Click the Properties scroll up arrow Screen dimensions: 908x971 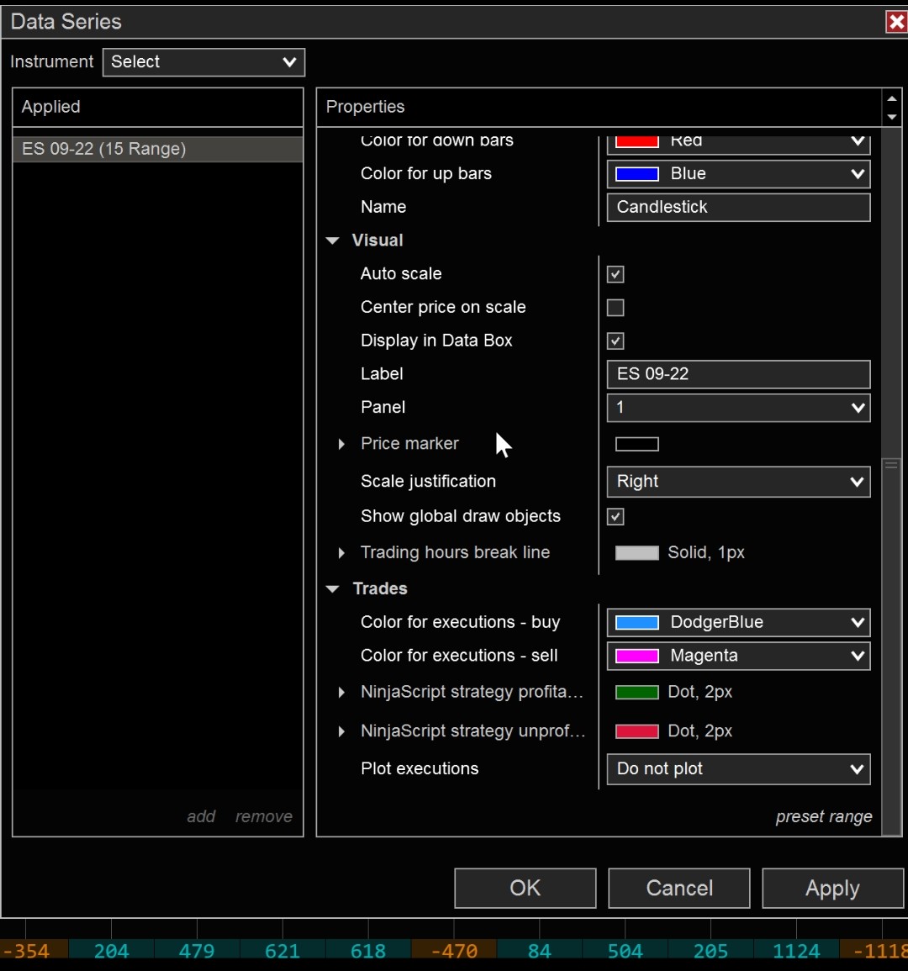pos(892,98)
